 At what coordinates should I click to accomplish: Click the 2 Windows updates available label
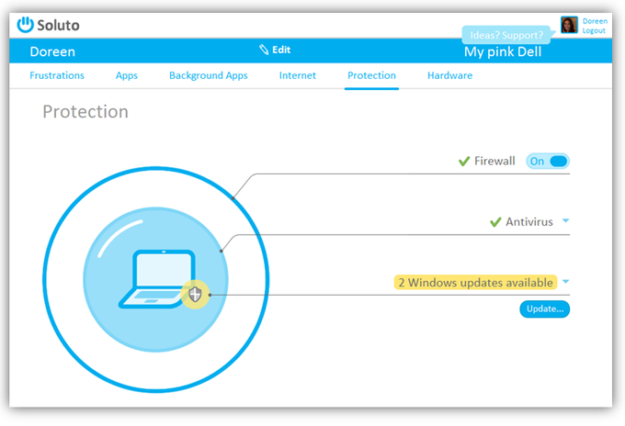point(475,282)
